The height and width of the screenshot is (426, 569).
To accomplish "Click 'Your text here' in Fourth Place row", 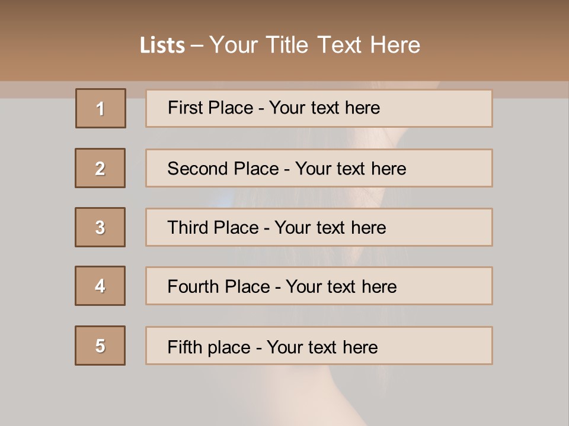I will pyautogui.click(x=341, y=287).
